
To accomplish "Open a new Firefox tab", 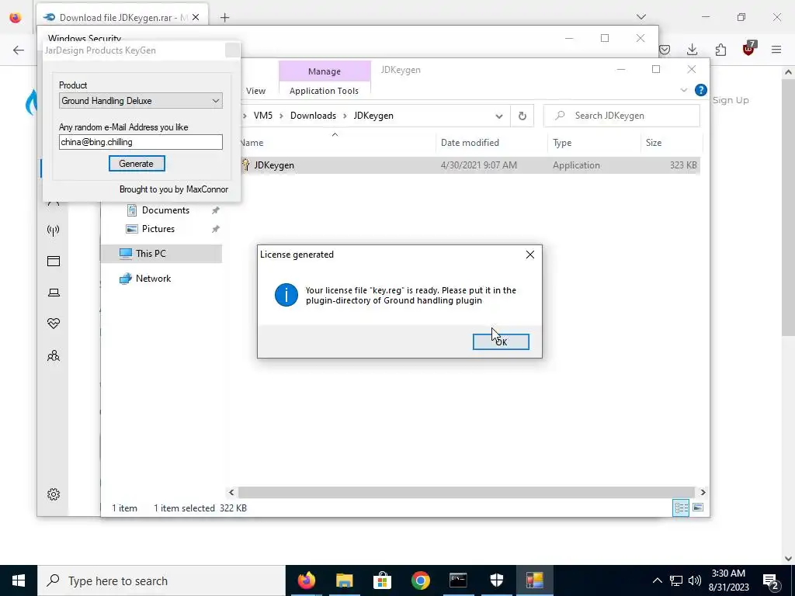I will pos(225,17).
